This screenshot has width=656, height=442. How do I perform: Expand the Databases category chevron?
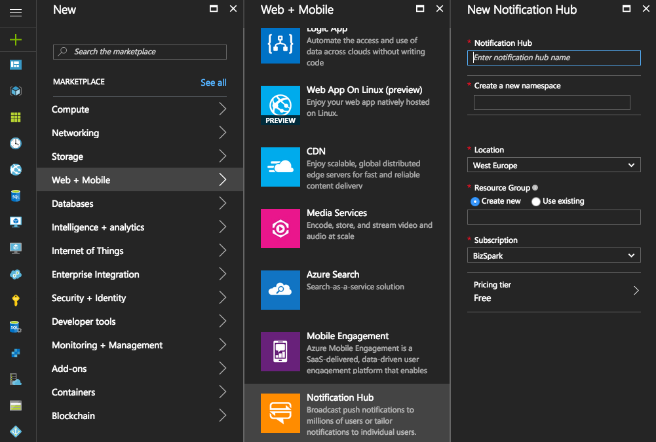pyautogui.click(x=223, y=203)
